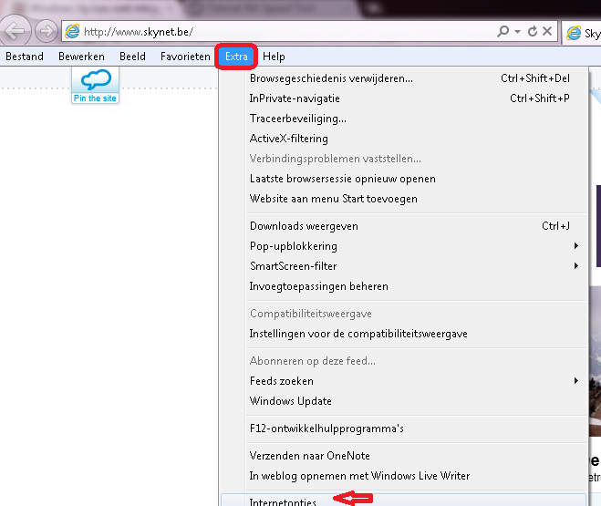Image resolution: width=601 pixels, height=506 pixels.
Task: Expand the Pop-upblokkering submenu
Action: (404, 246)
